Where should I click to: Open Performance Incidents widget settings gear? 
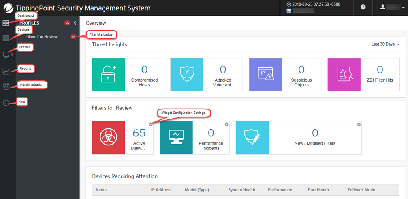click(226, 124)
